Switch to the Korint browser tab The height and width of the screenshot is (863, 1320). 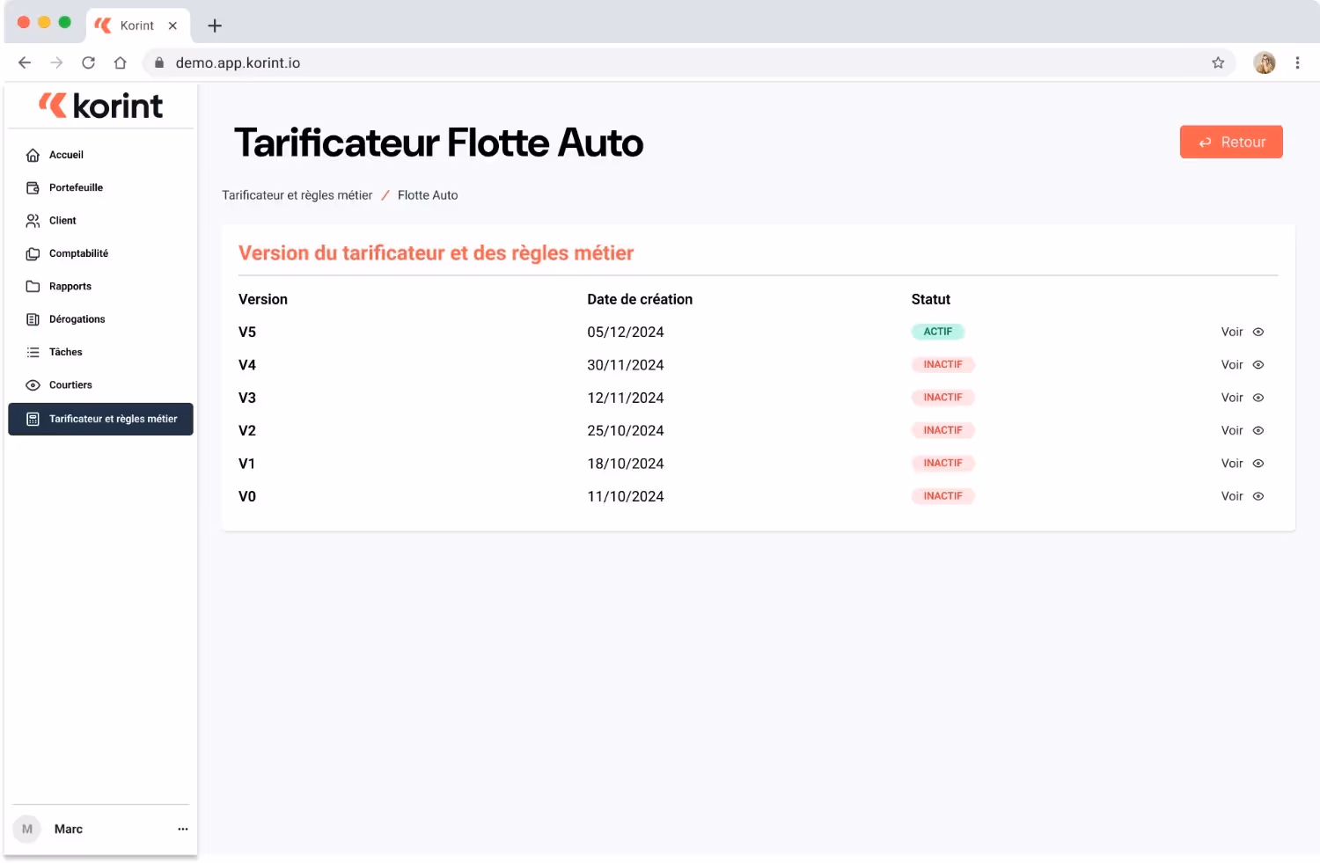(136, 26)
